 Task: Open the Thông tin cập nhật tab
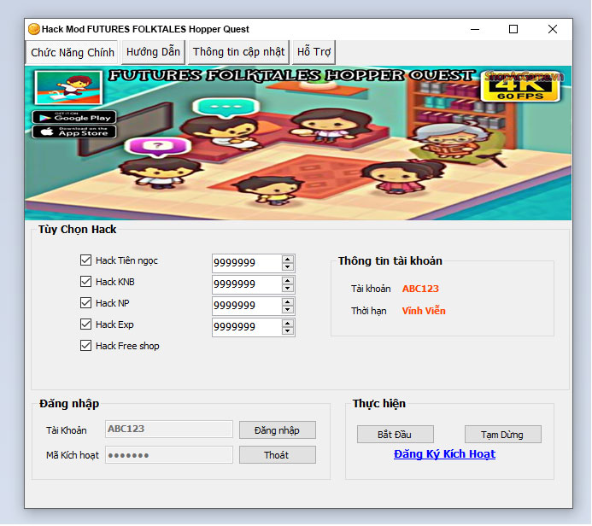(x=238, y=52)
